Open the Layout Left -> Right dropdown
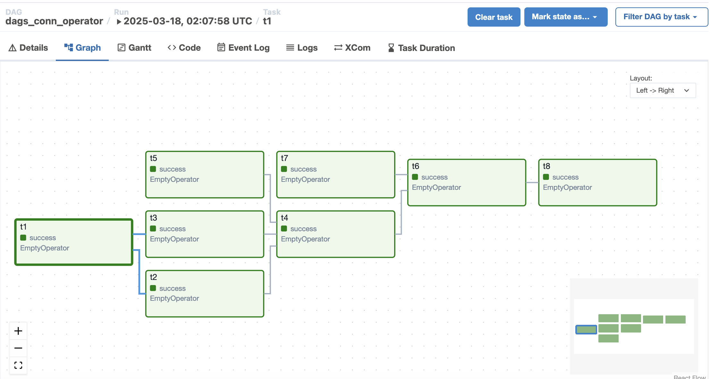 tap(663, 90)
